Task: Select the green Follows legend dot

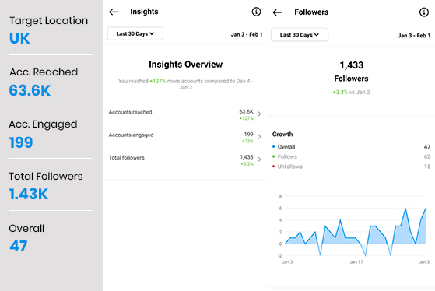Action: (274, 156)
